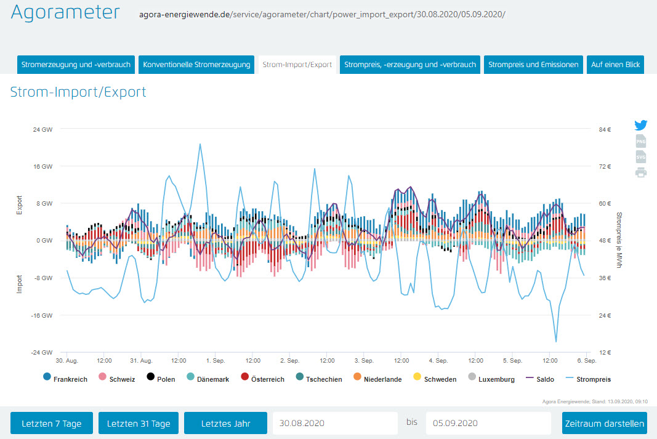Screen dimensions: 657x439
Task: Open Strompreis und Emissionen tab
Action: pyautogui.click(x=533, y=65)
